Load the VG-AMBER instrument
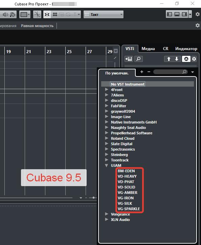 click(127, 193)
